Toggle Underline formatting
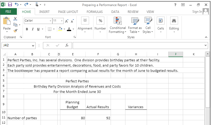The width and height of the screenshot is (211, 125). click(38, 29)
